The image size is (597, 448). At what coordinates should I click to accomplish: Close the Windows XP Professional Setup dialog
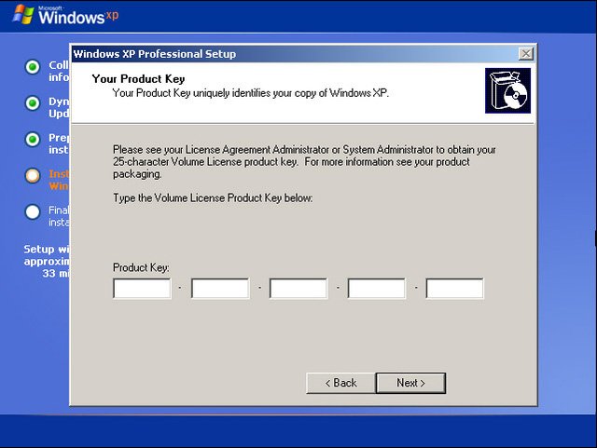tap(526, 54)
